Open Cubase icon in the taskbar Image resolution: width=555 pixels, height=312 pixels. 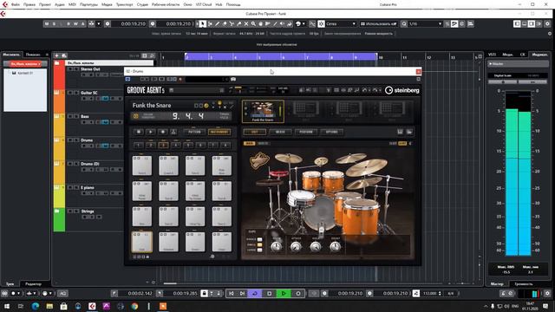click(92, 306)
